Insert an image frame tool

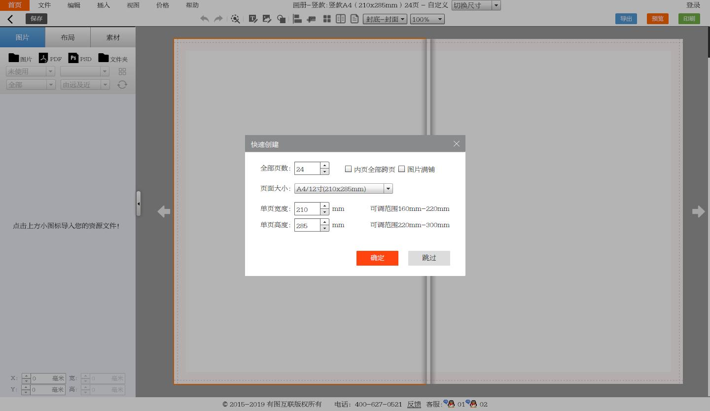(267, 19)
